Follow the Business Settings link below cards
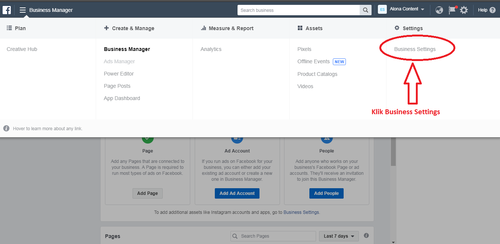The height and width of the screenshot is (244, 500). [301, 212]
